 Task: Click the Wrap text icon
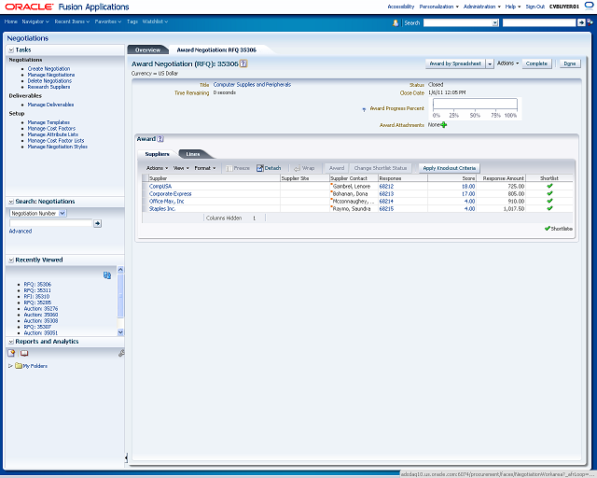click(297, 168)
